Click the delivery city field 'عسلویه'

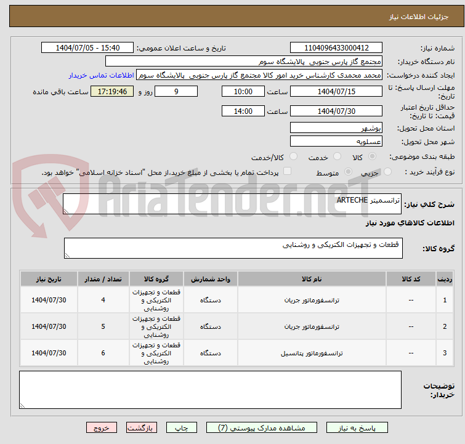point(336,142)
